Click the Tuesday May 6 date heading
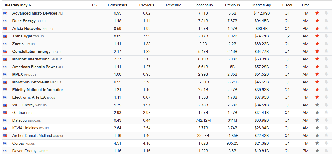 [18, 5]
